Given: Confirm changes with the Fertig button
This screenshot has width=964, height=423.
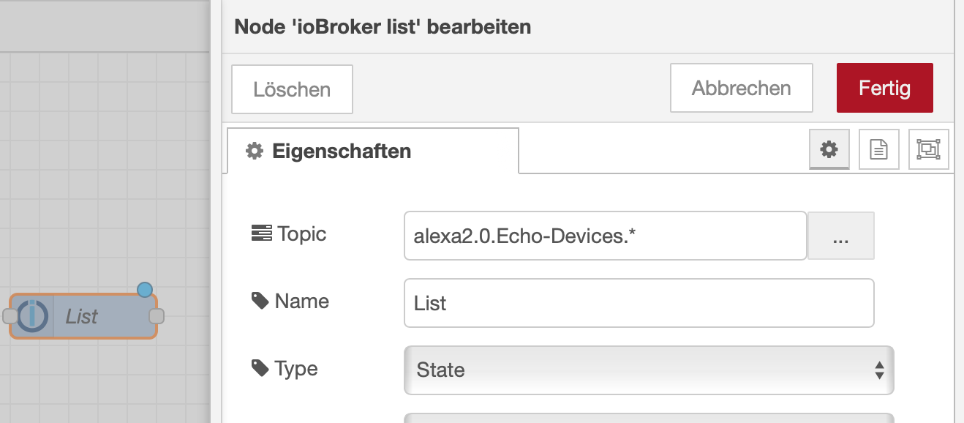Looking at the screenshot, I should pos(884,88).
